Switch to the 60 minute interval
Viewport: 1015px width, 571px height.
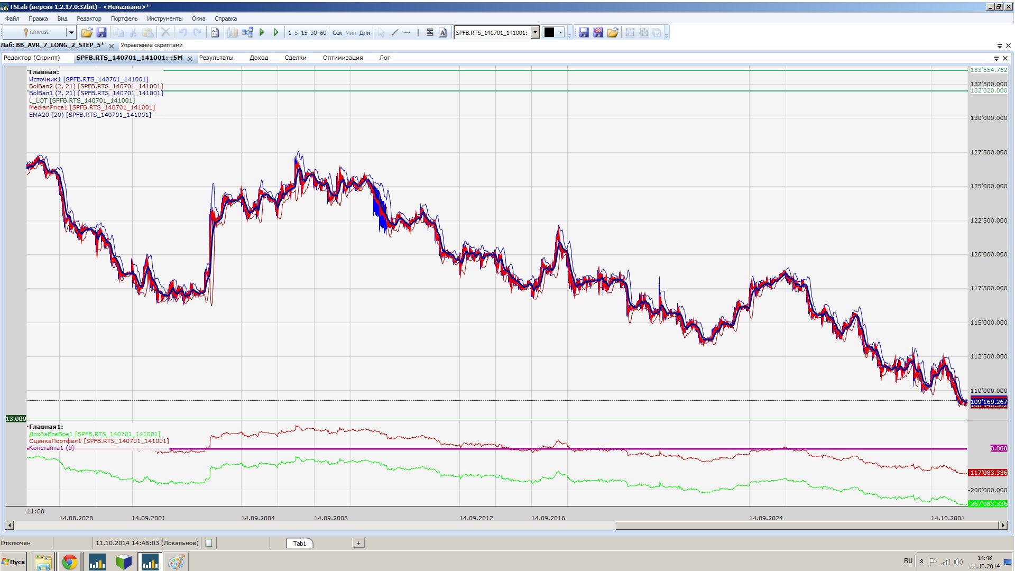point(323,33)
